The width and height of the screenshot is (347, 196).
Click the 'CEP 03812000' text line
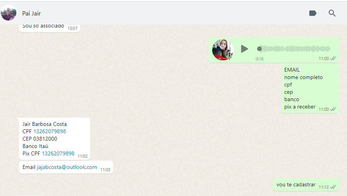click(x=40, y=139)
